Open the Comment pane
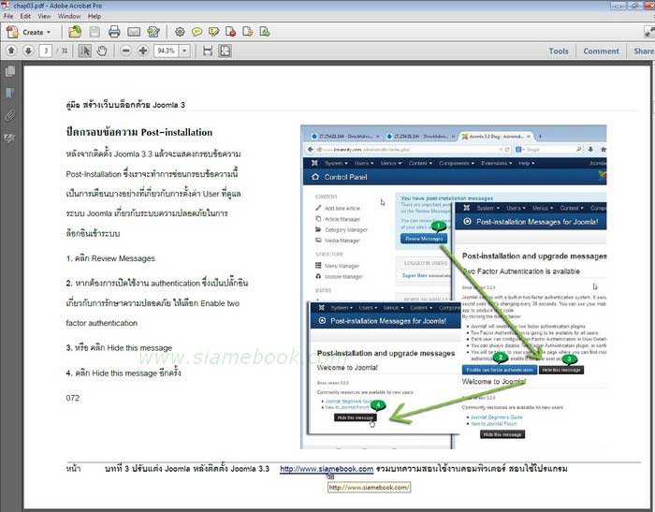This screenshot has width=655, height=512. tap(601, 51)
